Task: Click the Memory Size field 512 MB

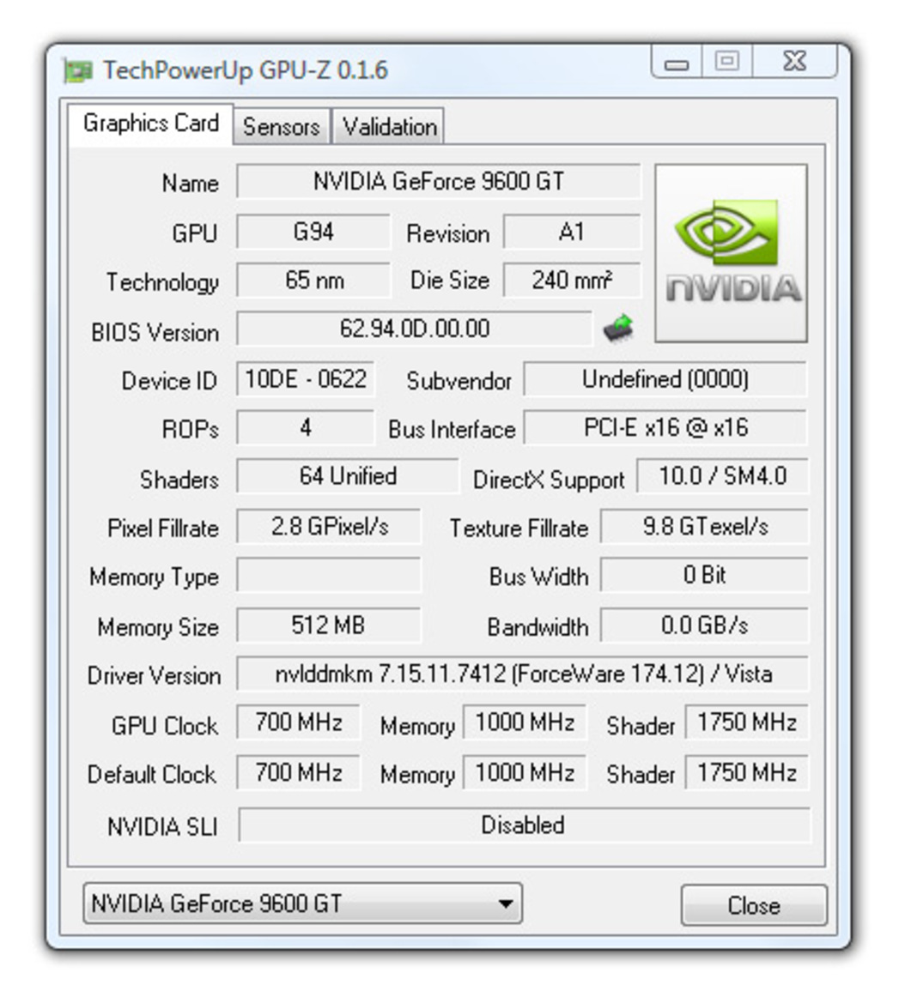Action: (x=329, y=625)
